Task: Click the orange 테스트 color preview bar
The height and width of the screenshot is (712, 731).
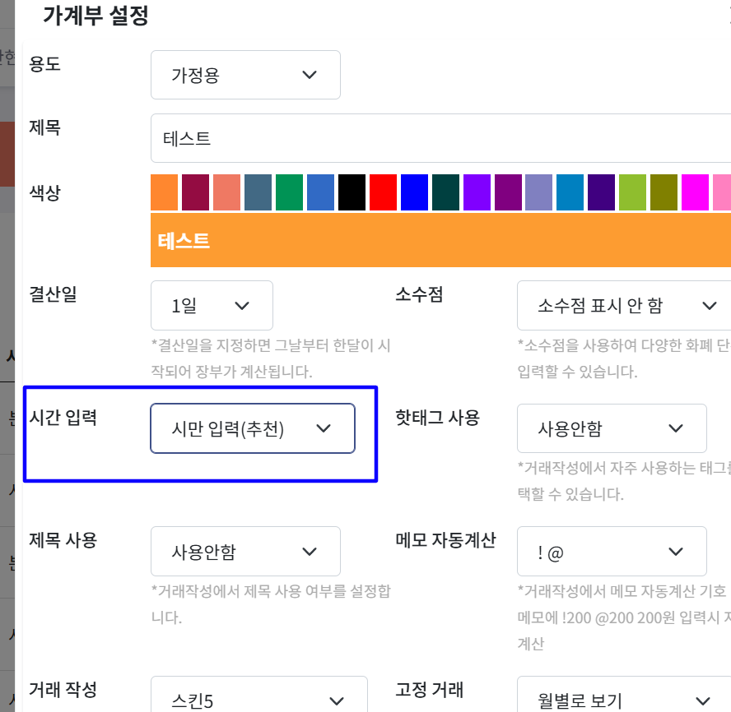Action: [x=440, y=241]
